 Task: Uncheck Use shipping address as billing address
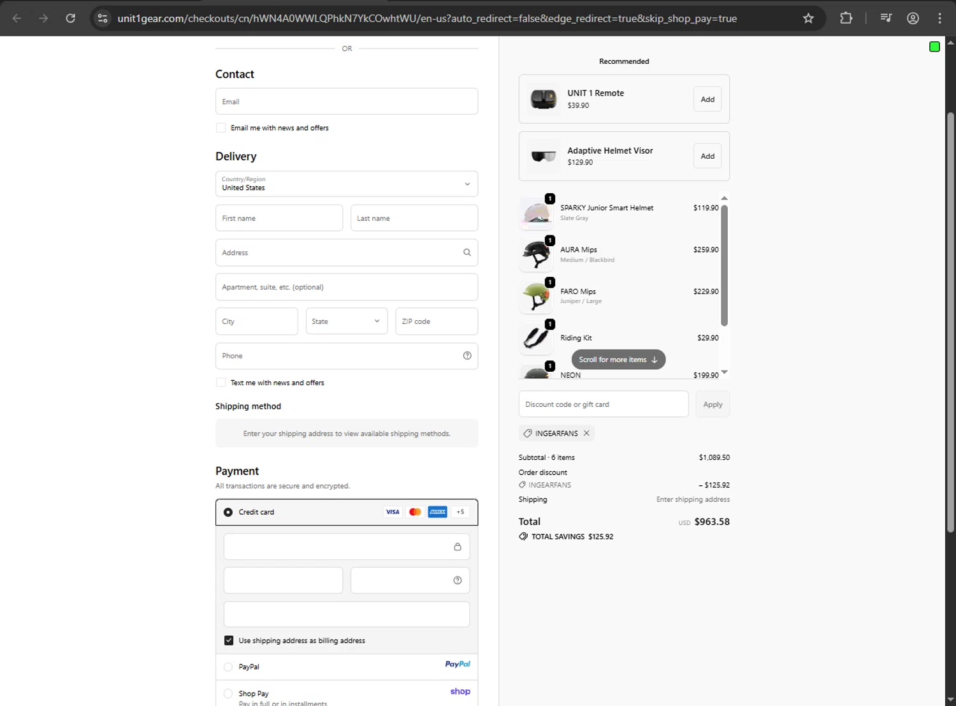[229, 640]
